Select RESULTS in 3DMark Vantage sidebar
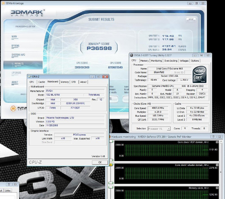 [19, 64]
